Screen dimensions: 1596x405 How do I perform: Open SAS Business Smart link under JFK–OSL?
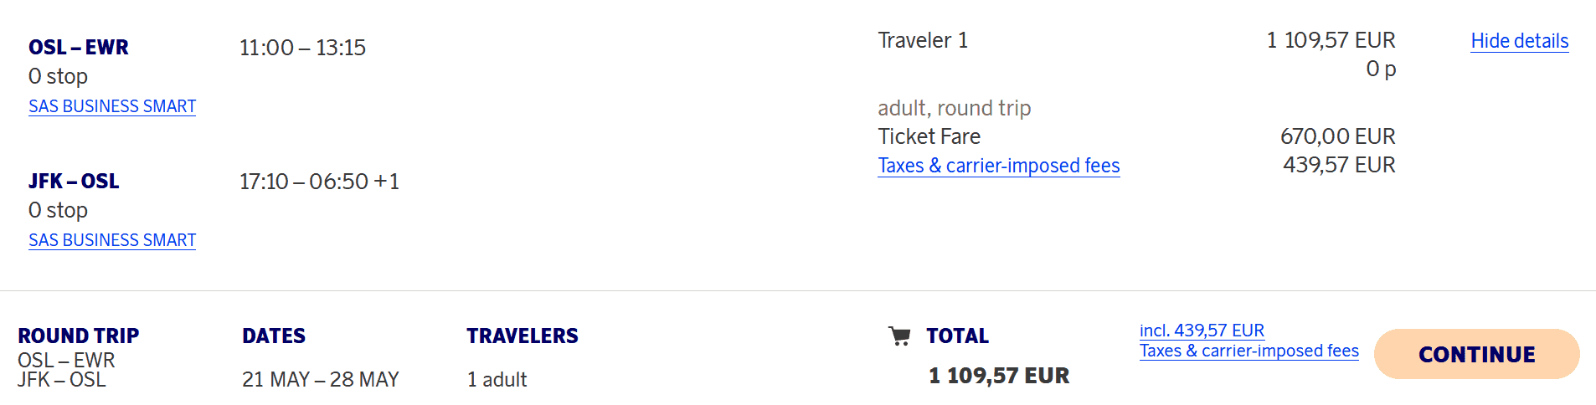(112, 240)
